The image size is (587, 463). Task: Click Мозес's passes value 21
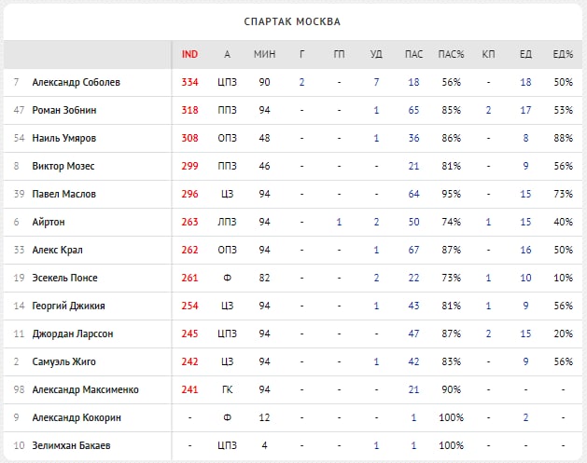413,166
